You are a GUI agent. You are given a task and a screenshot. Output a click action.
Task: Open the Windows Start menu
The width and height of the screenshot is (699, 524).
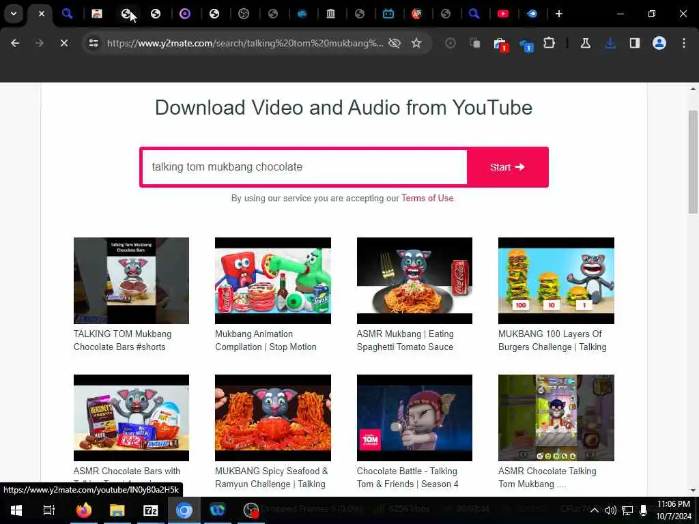16,510
